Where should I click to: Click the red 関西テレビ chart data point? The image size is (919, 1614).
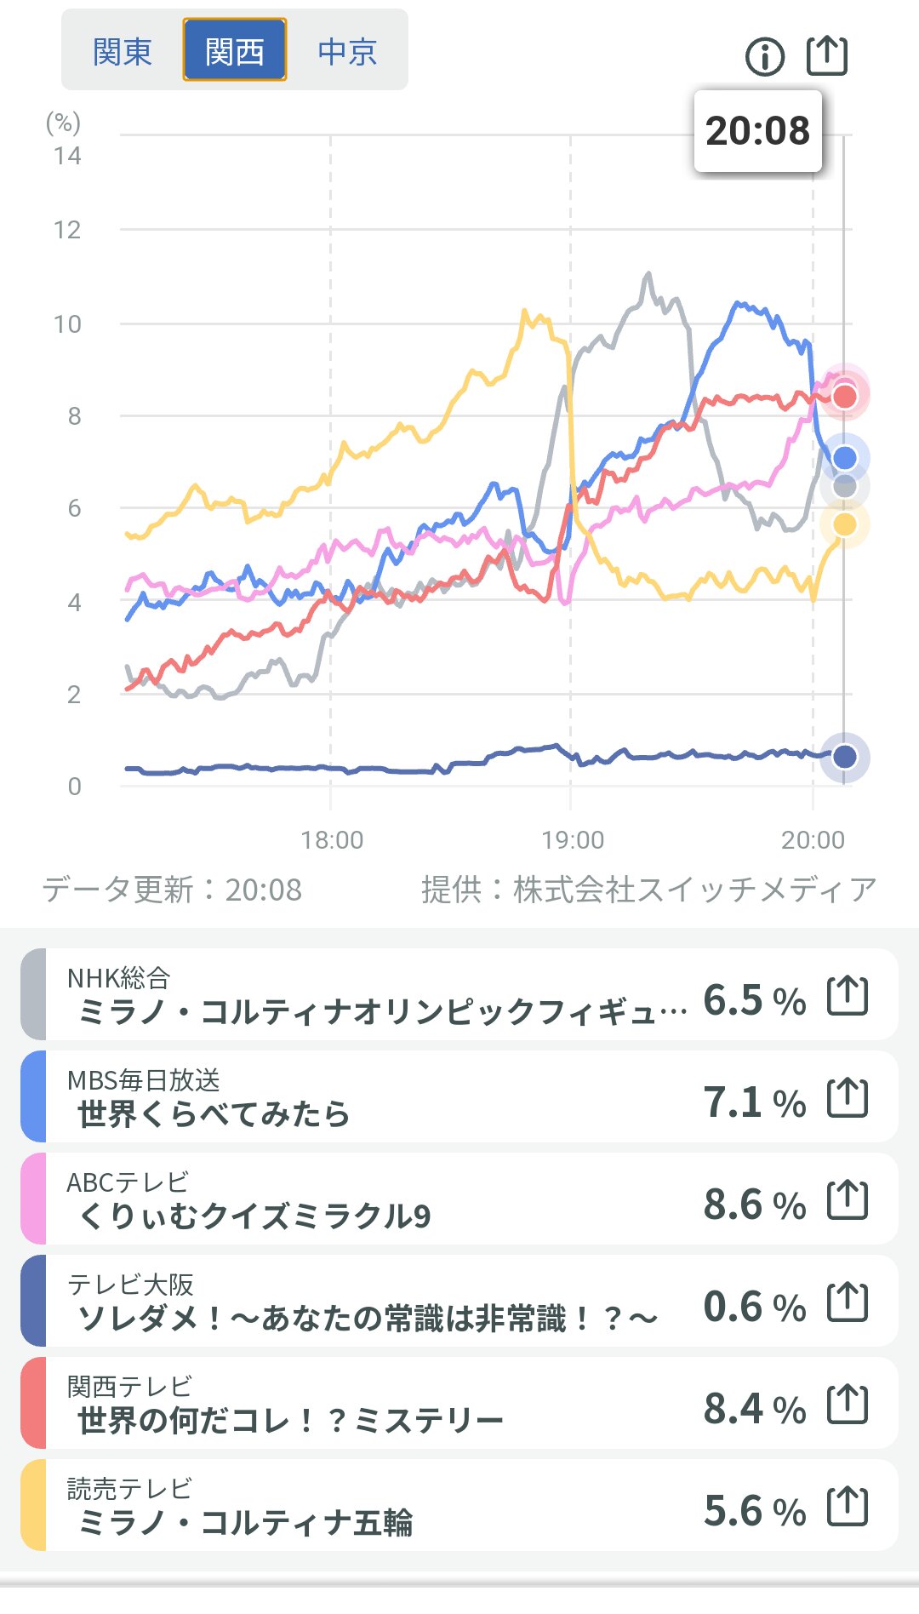[844, 396]
